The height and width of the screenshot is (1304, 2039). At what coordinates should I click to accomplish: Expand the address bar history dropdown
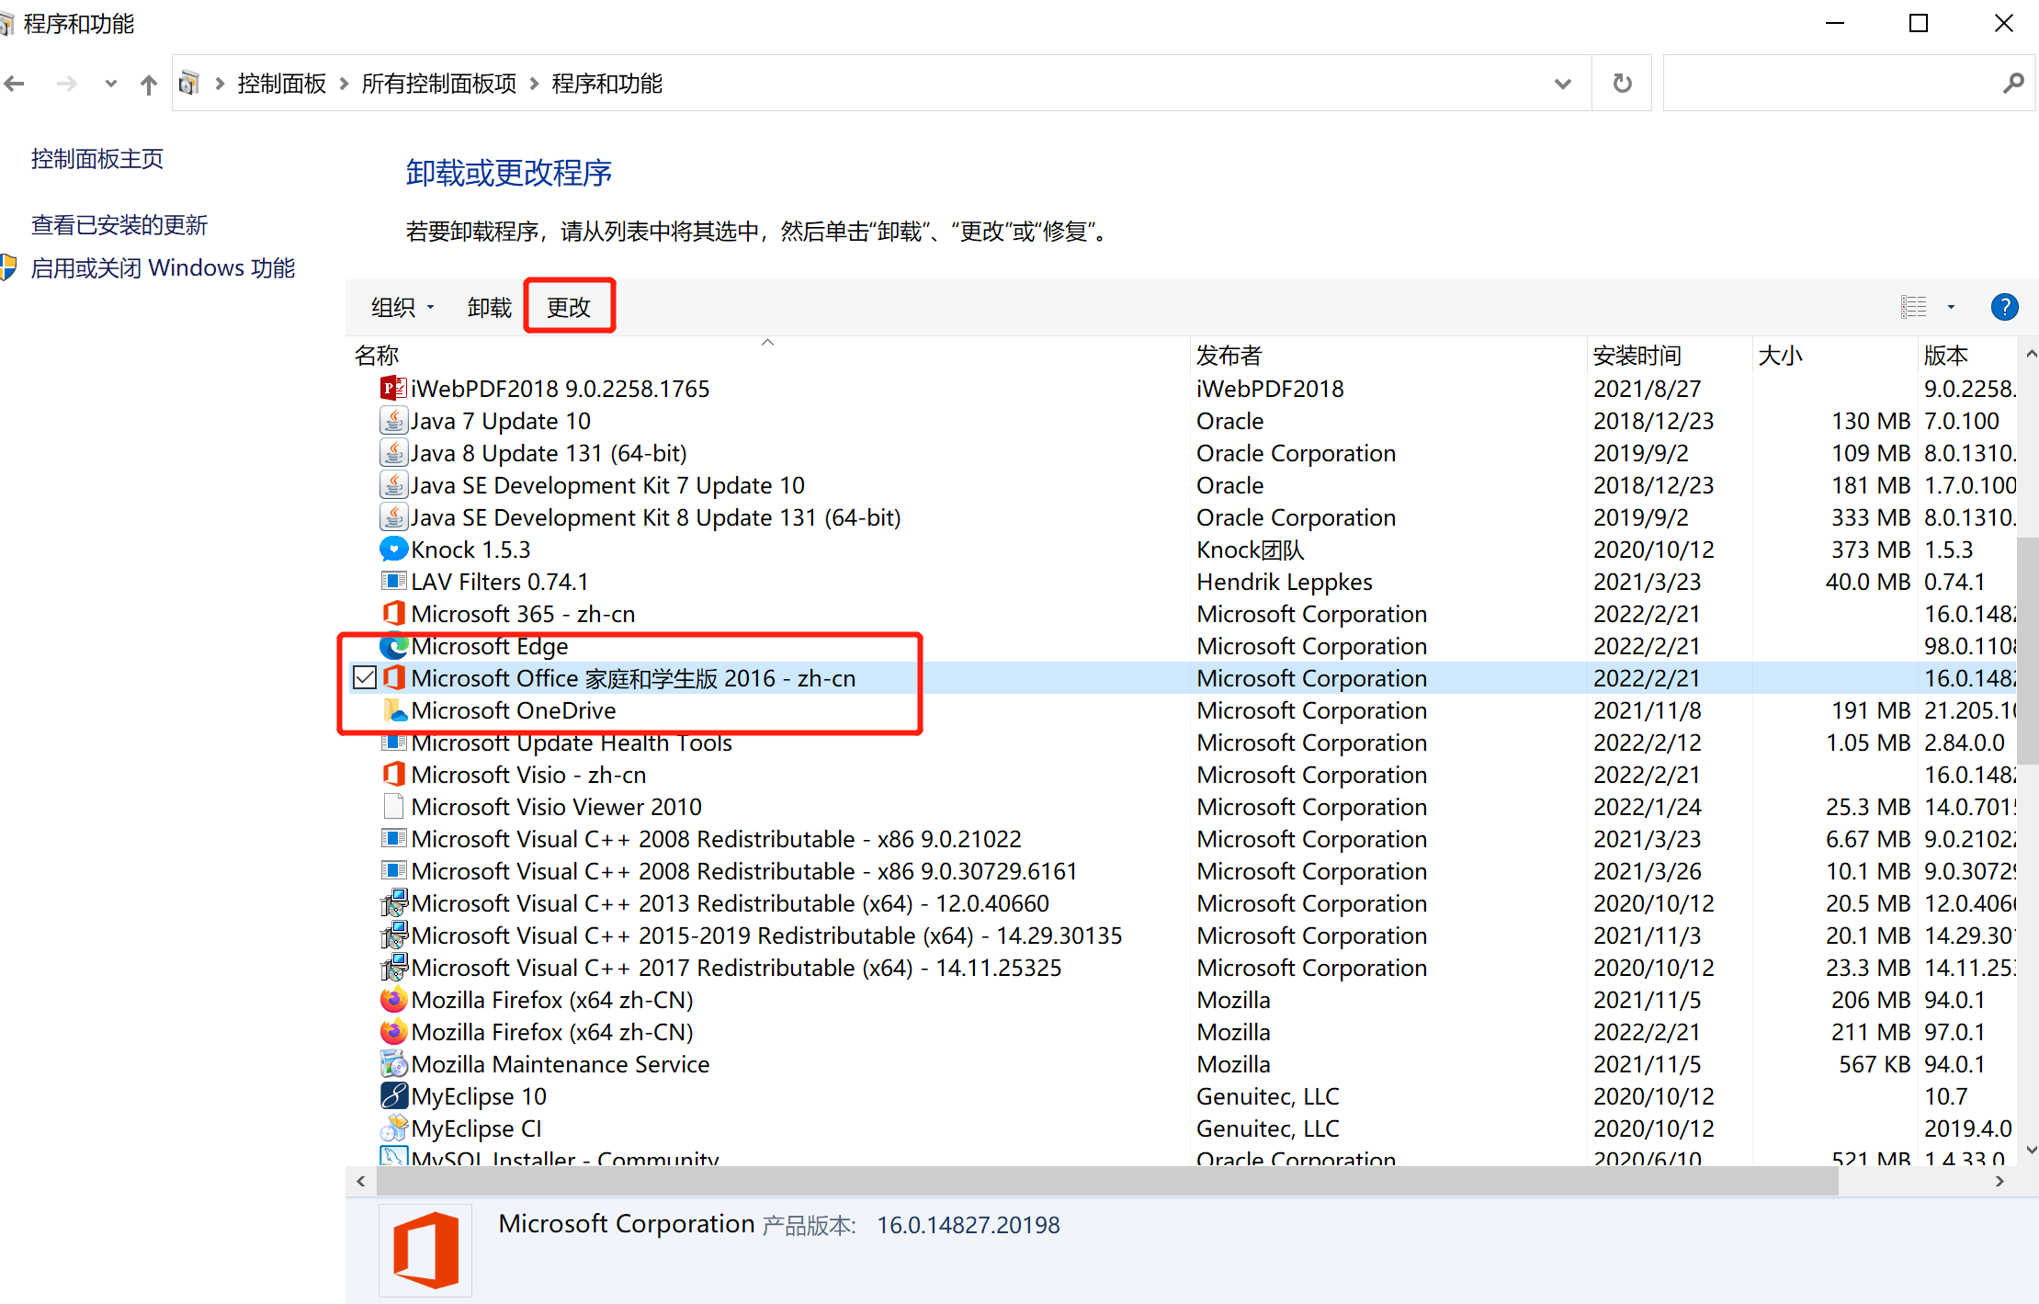[1562, 84]
